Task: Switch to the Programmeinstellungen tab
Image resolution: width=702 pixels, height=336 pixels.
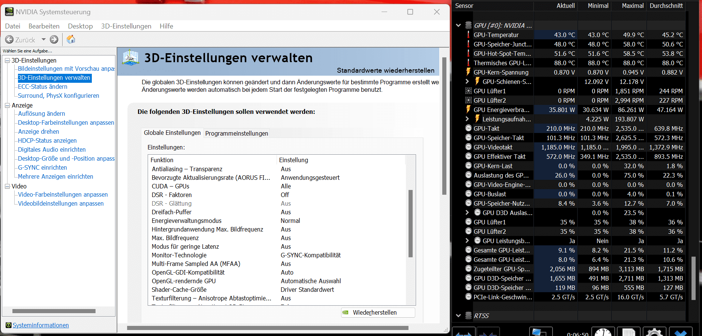Action: 236,133
